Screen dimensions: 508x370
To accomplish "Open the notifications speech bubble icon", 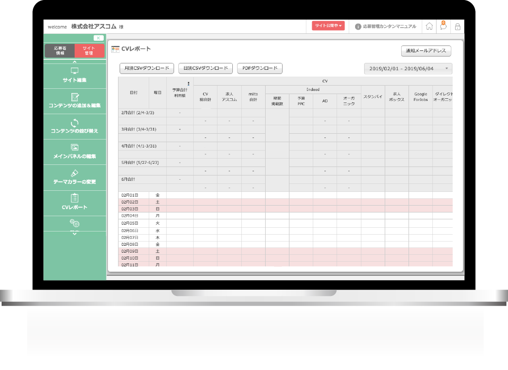I will click(x=443, y=26).
